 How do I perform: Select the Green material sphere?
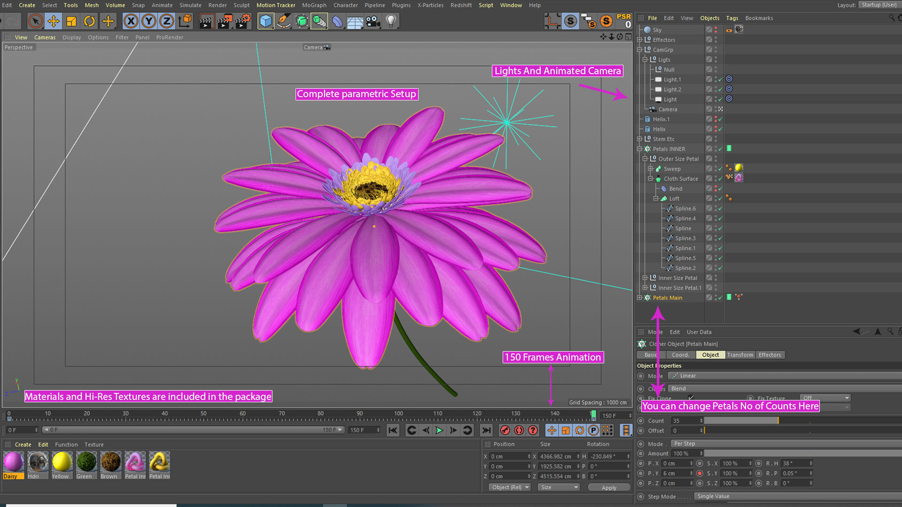point(86,462)
